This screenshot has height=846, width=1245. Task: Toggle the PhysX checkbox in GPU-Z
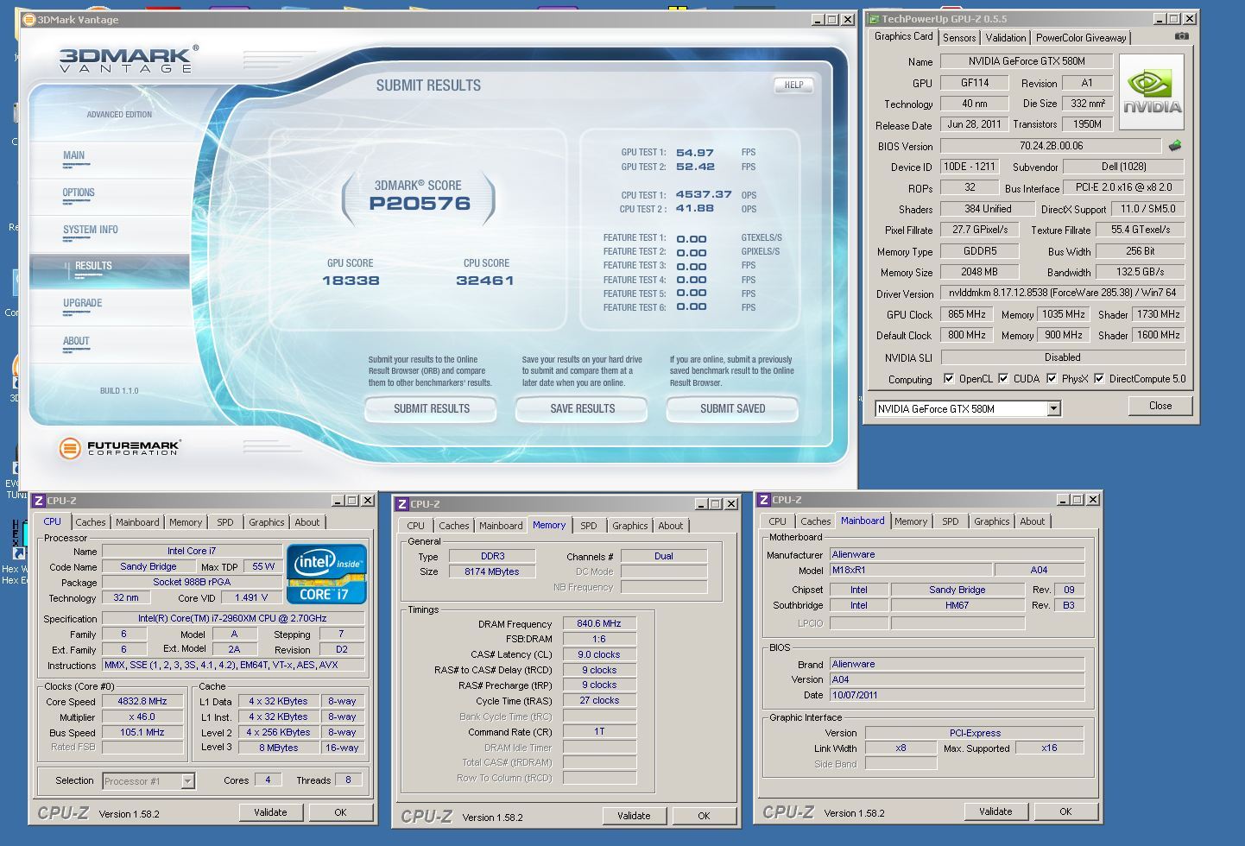pos(1052,378)
